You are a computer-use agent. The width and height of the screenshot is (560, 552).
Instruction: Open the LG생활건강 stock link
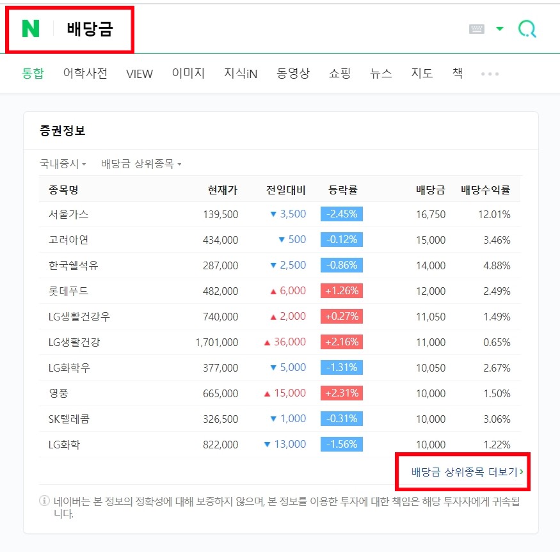coord(74,342)
